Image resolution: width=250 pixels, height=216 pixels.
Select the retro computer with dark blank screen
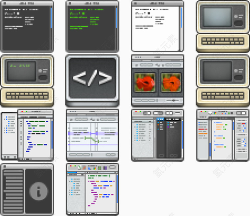pyautogui.click(x=223, y=81)
